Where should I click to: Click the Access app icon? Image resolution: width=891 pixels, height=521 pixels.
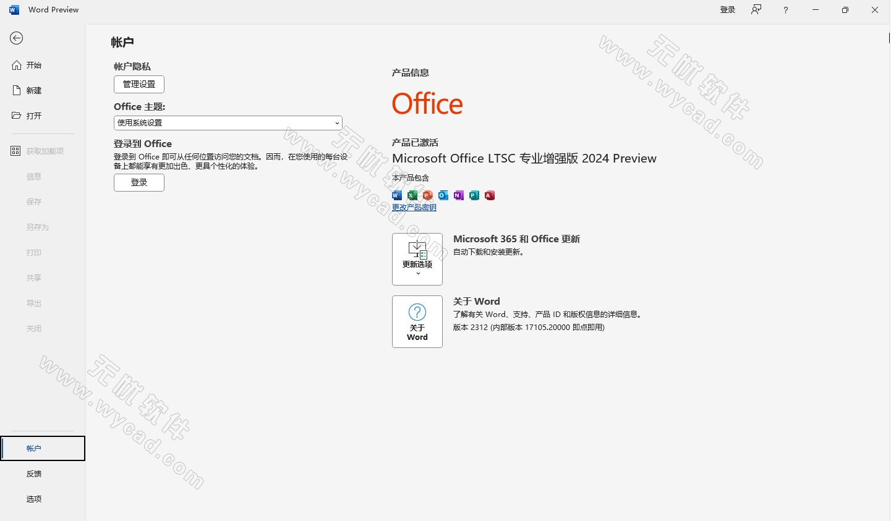(490, 195)
